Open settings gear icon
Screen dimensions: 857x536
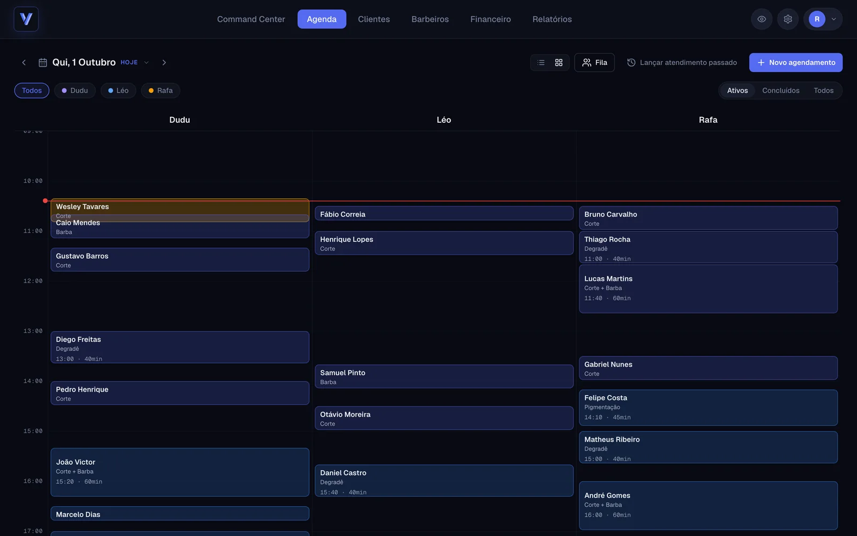coord(788,19)
